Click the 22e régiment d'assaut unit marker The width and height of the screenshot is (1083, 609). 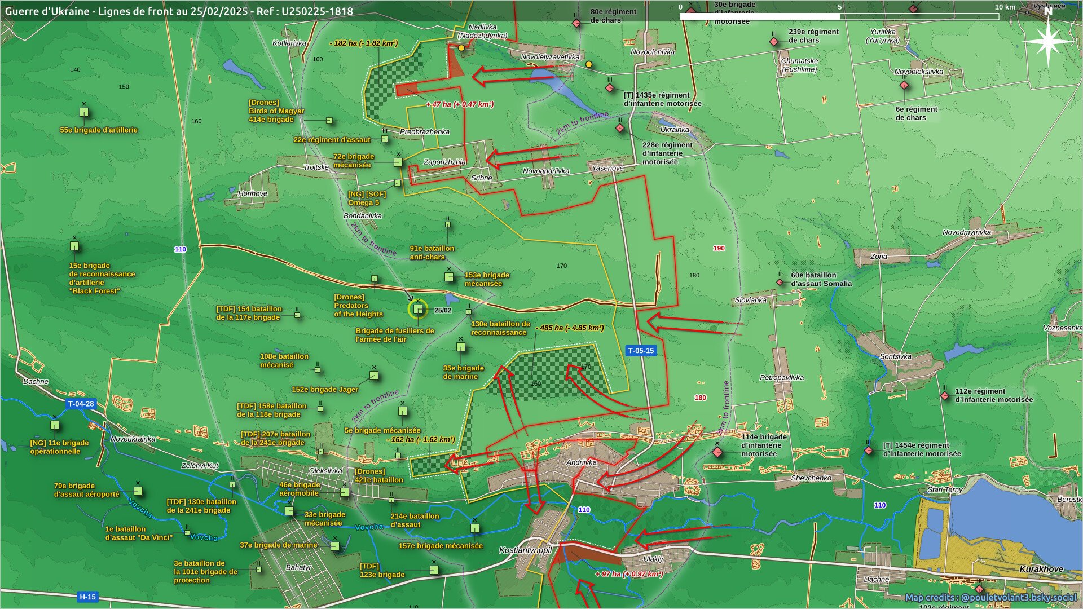(385, 138)
